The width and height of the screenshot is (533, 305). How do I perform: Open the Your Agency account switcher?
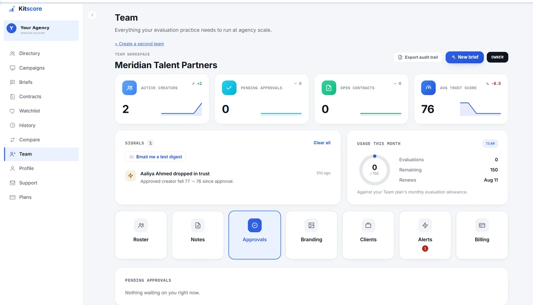tap(41, 30)
